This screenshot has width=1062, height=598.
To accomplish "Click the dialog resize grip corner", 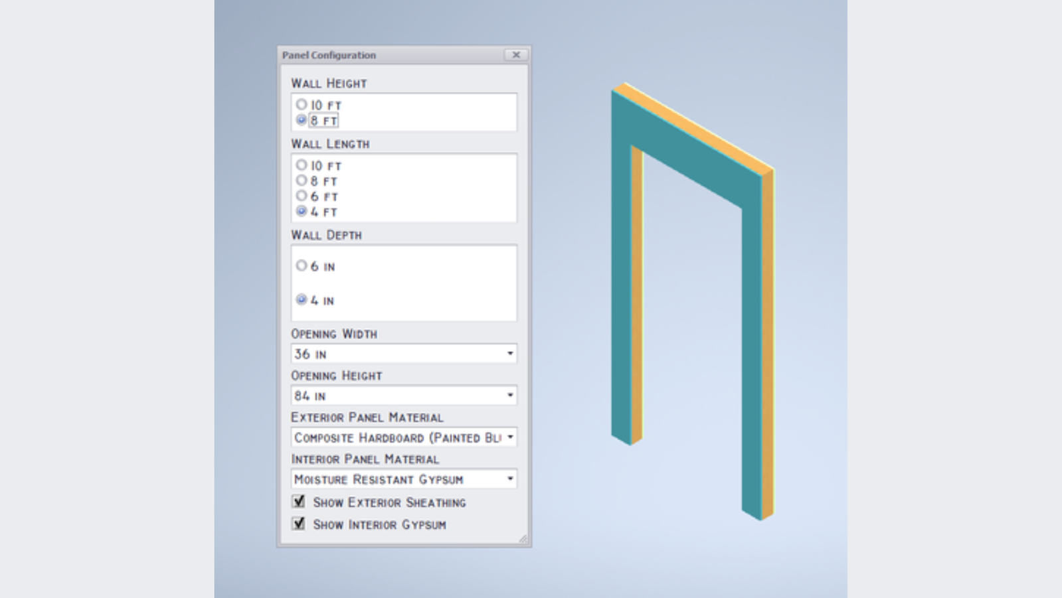I will (523, 539).
